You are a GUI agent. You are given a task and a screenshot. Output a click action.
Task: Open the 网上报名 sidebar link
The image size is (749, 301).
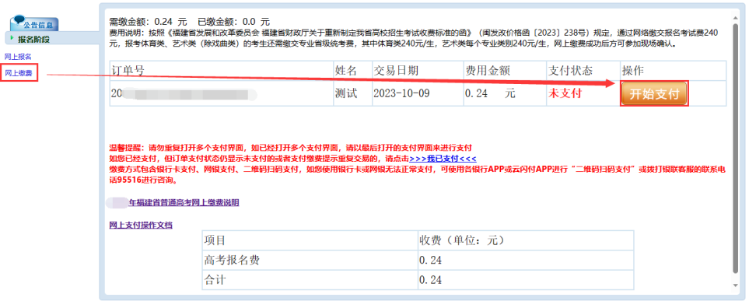[18, 57]
